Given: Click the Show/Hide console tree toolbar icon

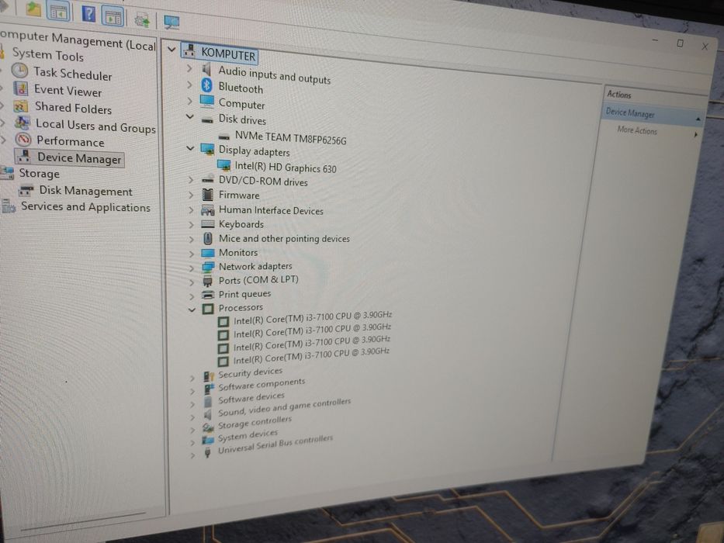Looking at the screenshot, I should (58, 11).
